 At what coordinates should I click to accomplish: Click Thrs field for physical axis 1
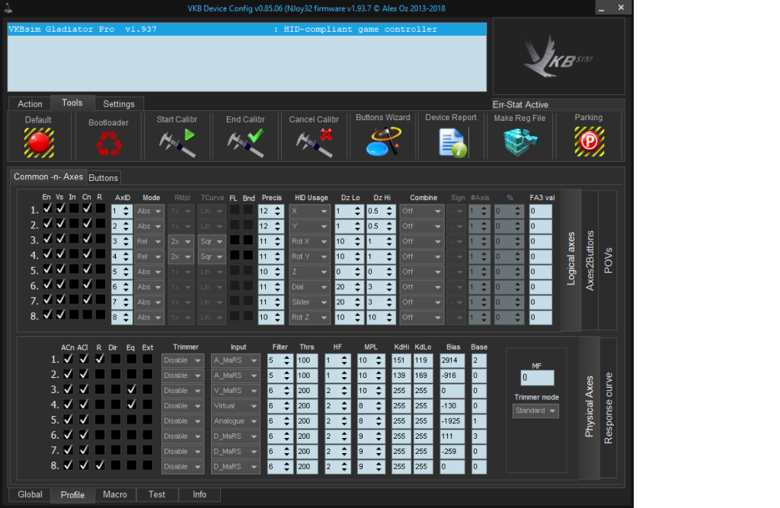pos(307,360)
